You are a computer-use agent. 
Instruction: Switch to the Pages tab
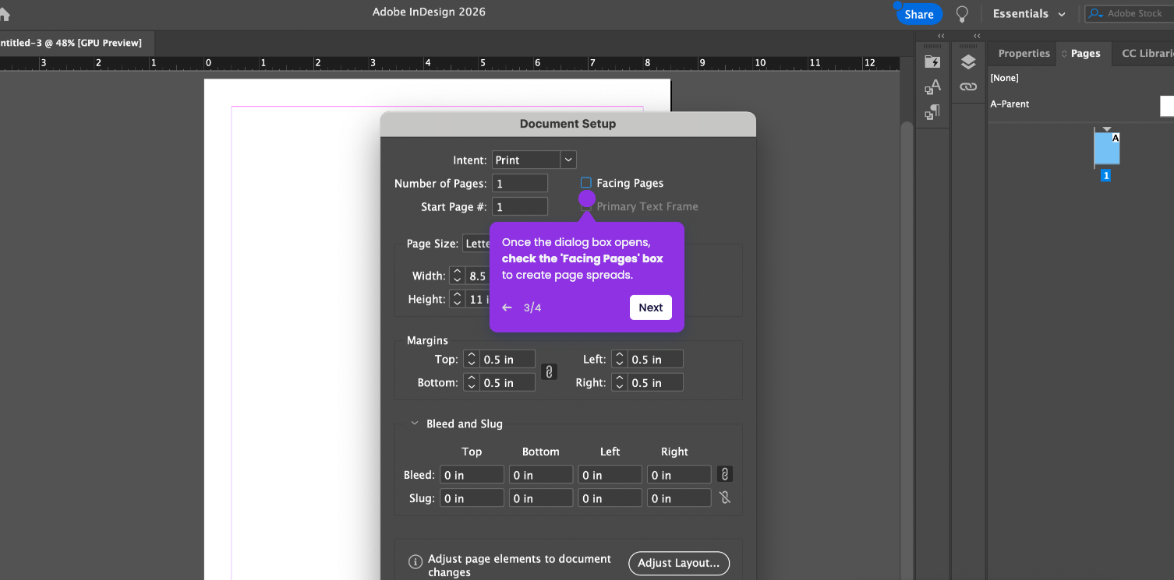pyautogui.click(x=1084, y=54)
